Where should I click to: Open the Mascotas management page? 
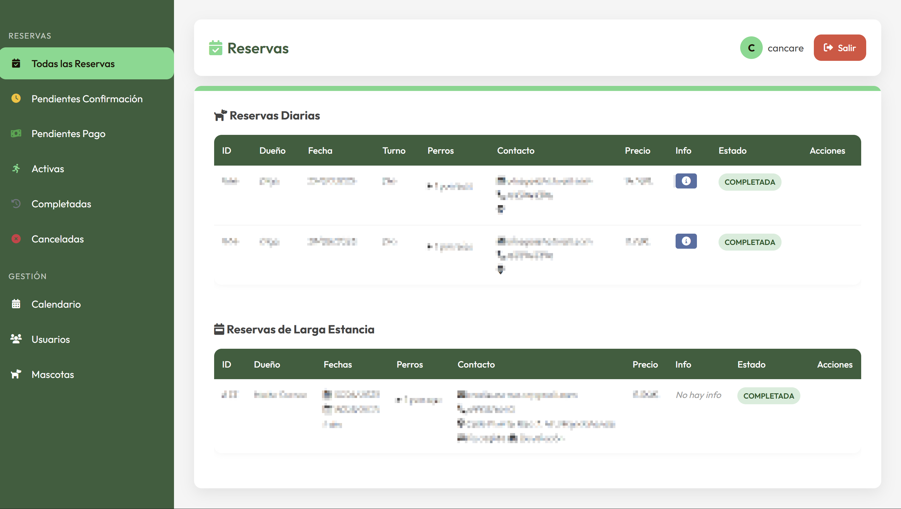52,374
